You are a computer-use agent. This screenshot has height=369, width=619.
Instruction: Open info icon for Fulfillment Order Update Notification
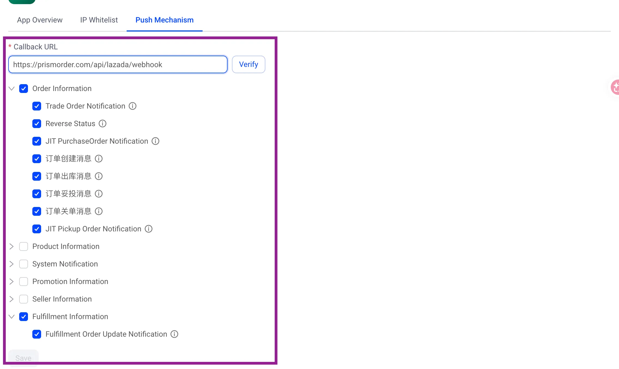174,334
